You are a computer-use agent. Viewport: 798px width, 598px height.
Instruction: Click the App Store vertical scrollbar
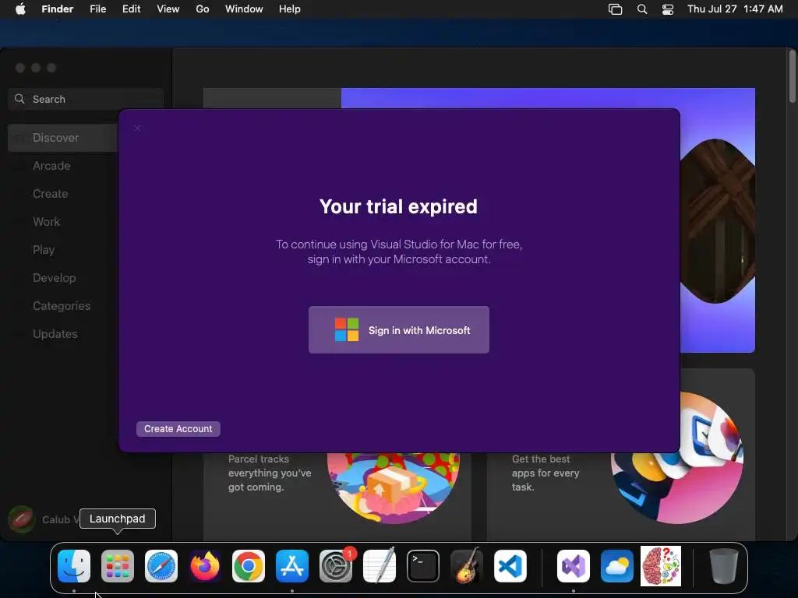tap(792, 76)
